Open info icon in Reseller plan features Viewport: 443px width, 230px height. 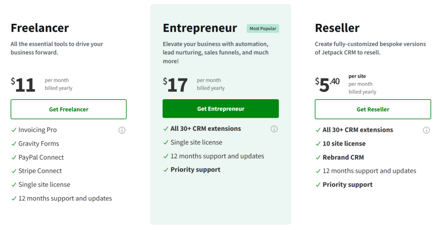coord(426,130)
